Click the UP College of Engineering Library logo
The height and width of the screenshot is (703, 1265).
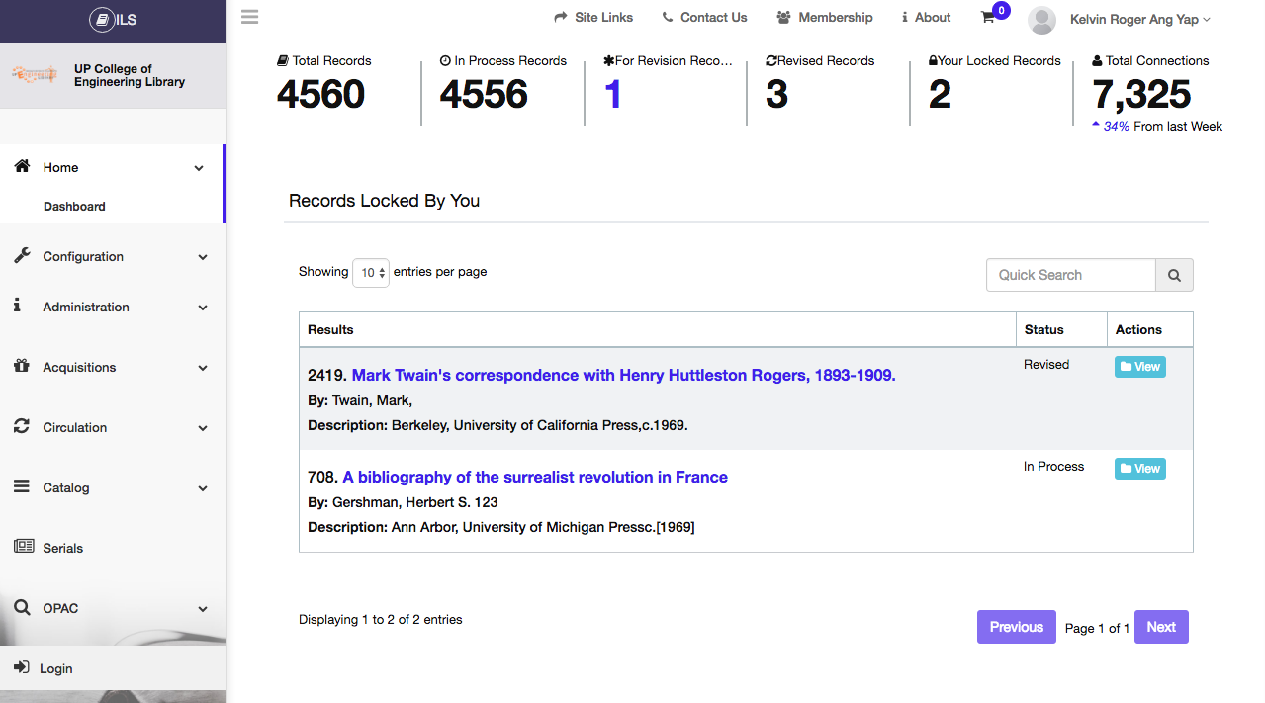point(36,75)
